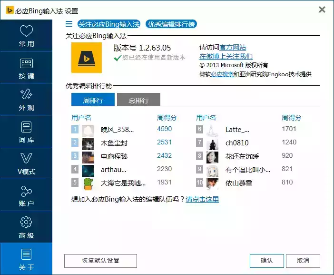The image size is (334, 275).
Task: Click avatar of user 晚风_358...
Action: [x=88, y=131]
